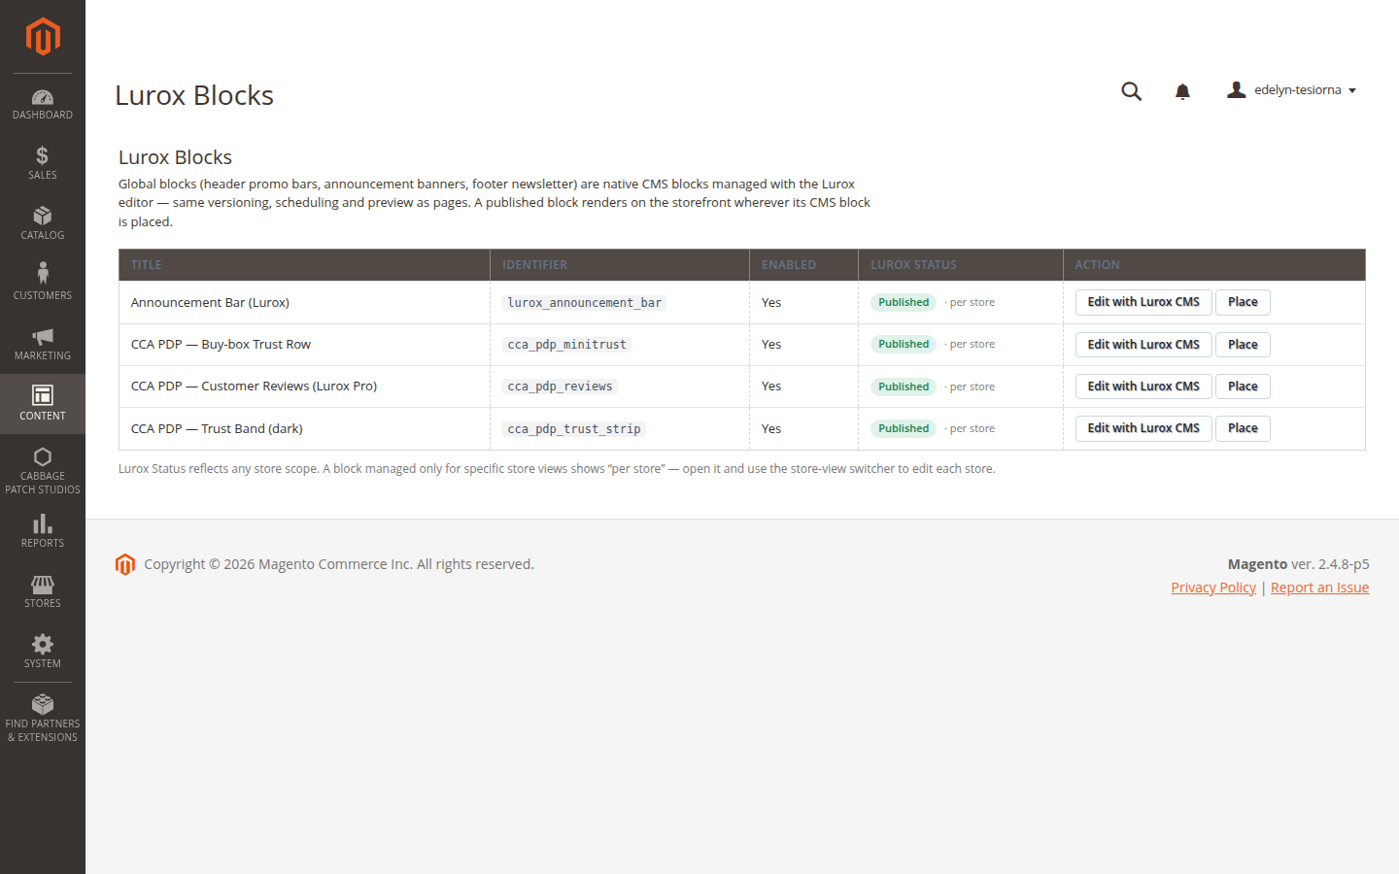This screenshot has height=874, width=1399.
Task: Click Published badge for Announcement Bar
Action: [904, 302]
